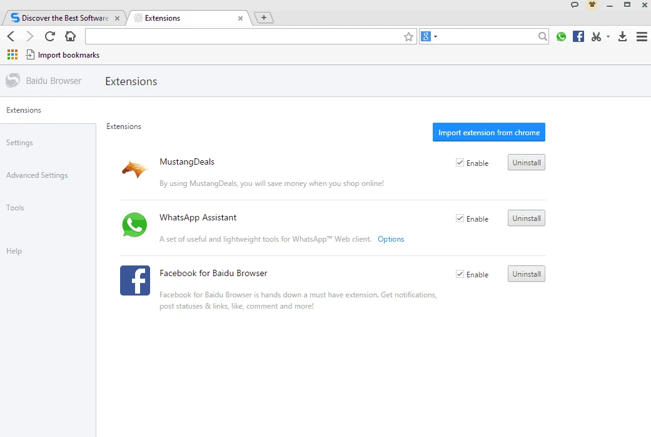Uninstall the MustangDeals extension
Image resolution: width=651 pixels, height=437 pixels.
[x=527, y=163]
